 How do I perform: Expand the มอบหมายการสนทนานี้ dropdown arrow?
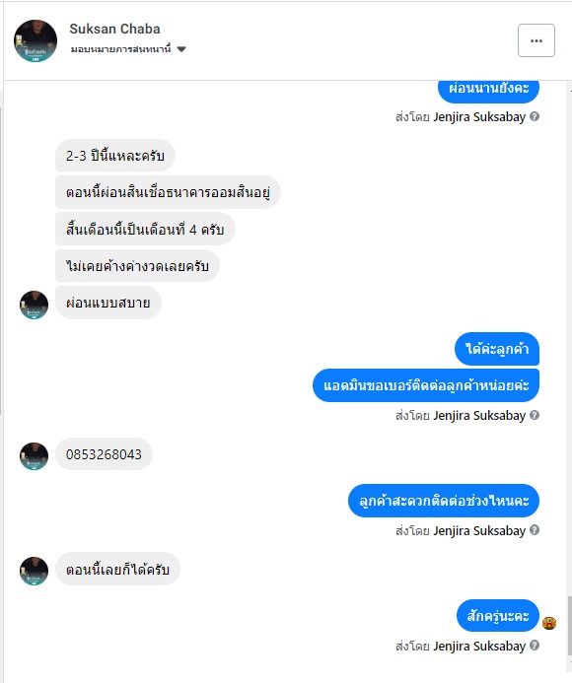[x=181, y=49]
